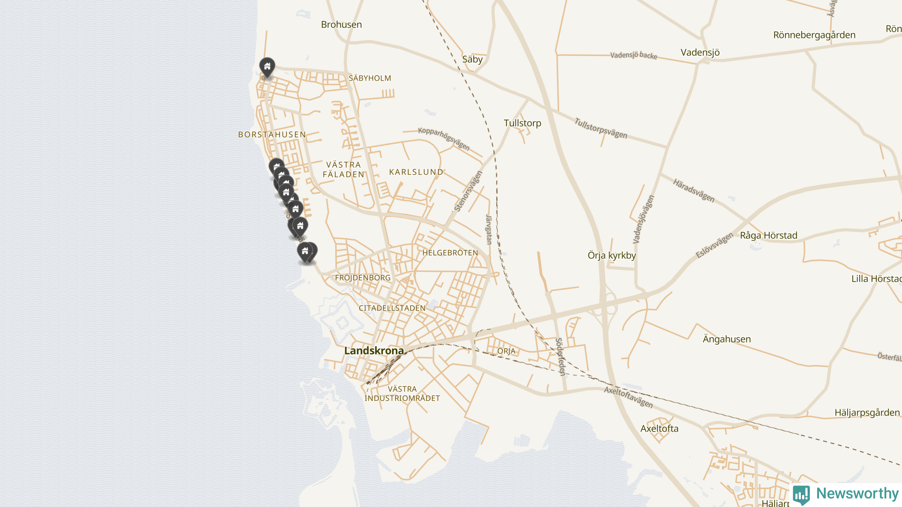Click the Newsworthy chart logo icon
The width and height of the screenshot is (902, 507).
801,495
